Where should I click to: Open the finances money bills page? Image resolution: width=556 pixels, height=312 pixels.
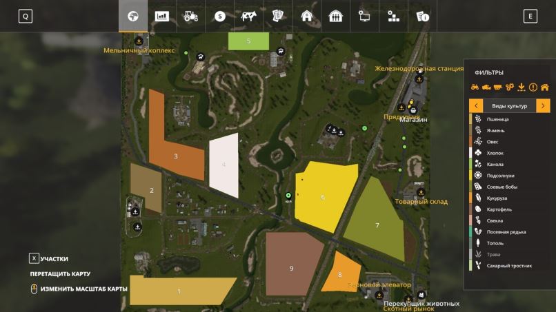pos(277,17)
